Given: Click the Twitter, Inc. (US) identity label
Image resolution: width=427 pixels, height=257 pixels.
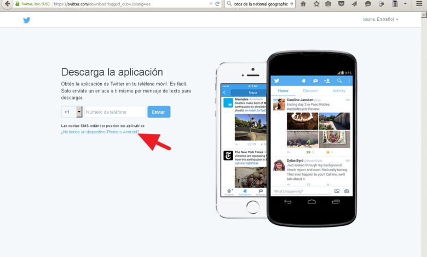Looking at the screenshot, I should tap(36, 4).
